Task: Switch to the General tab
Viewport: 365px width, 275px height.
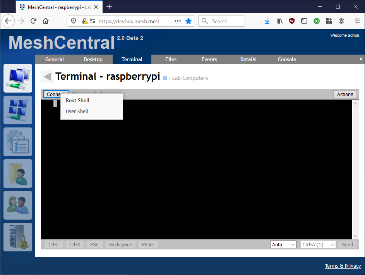Action: pyautogui.click(x=55, y=59)
